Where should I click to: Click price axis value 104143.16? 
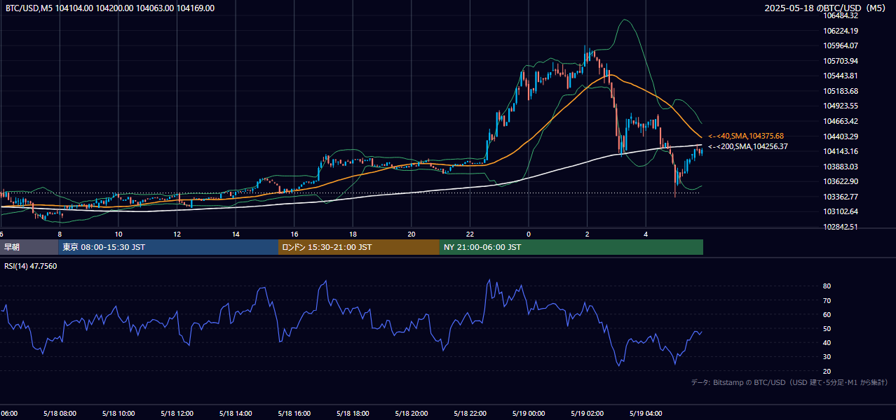click(x=841, y=151)
